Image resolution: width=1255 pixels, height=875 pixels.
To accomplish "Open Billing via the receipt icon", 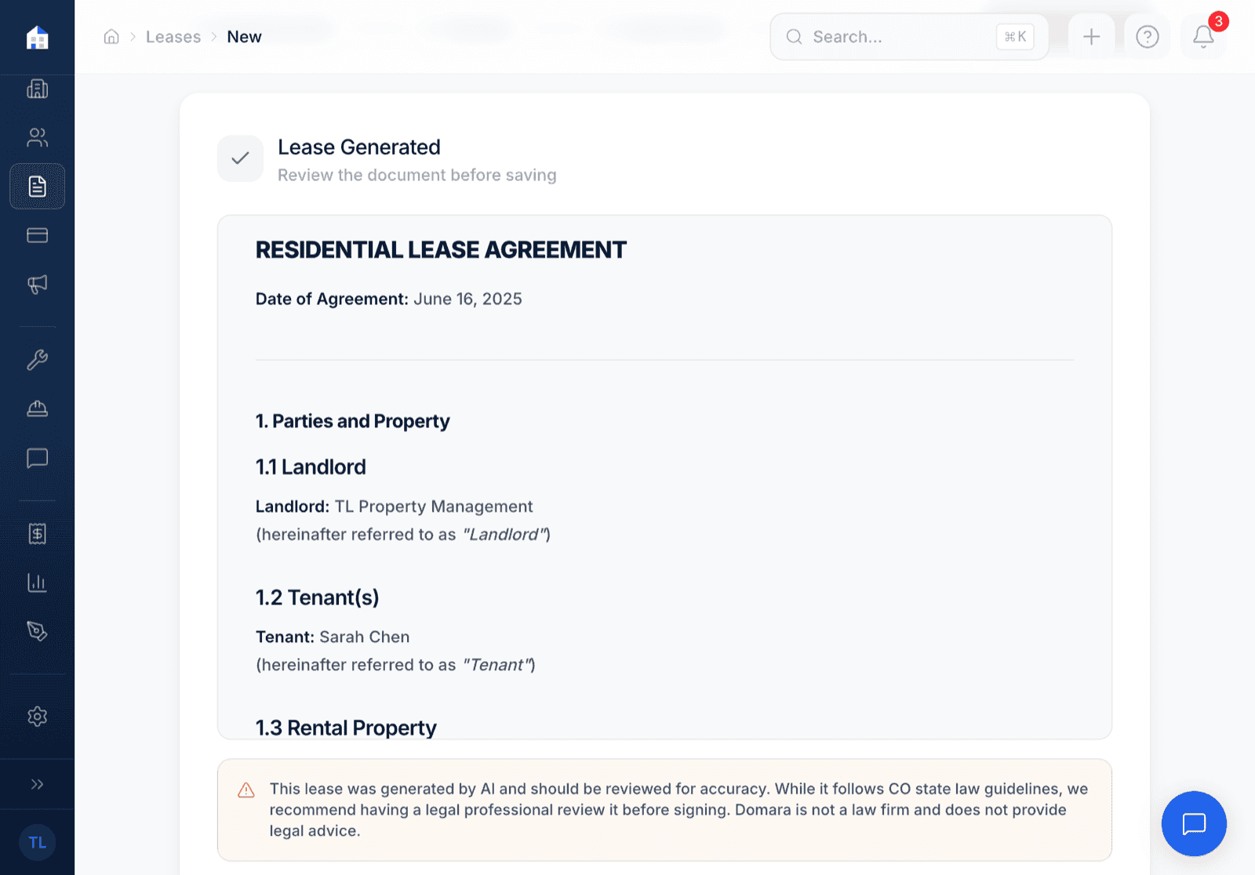I will coord(37,533).
